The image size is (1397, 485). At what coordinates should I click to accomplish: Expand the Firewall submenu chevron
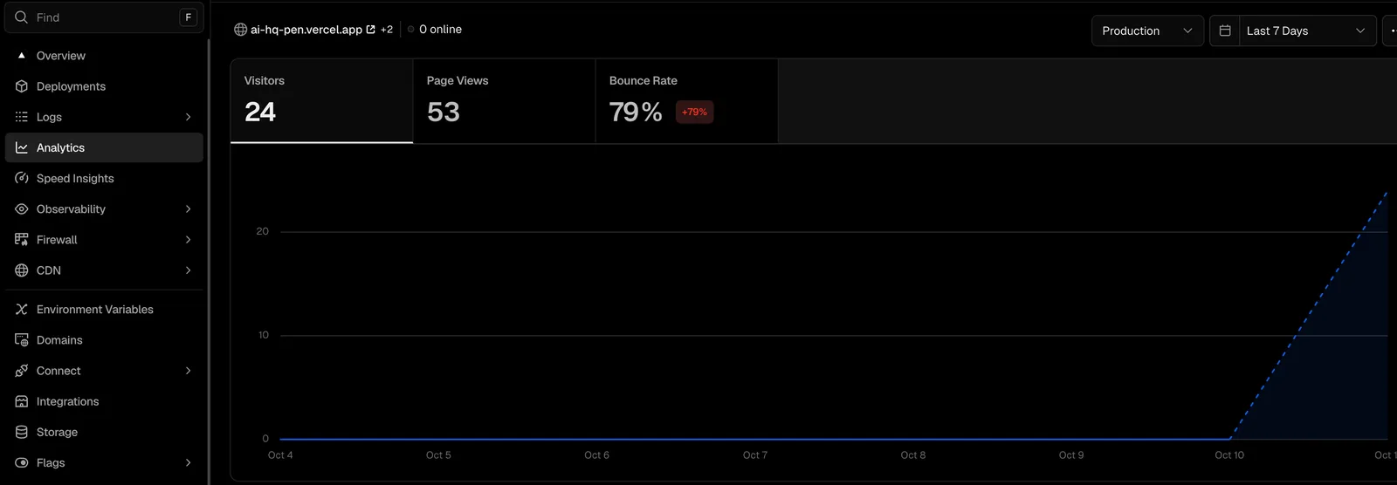click(x=188, y=240)
